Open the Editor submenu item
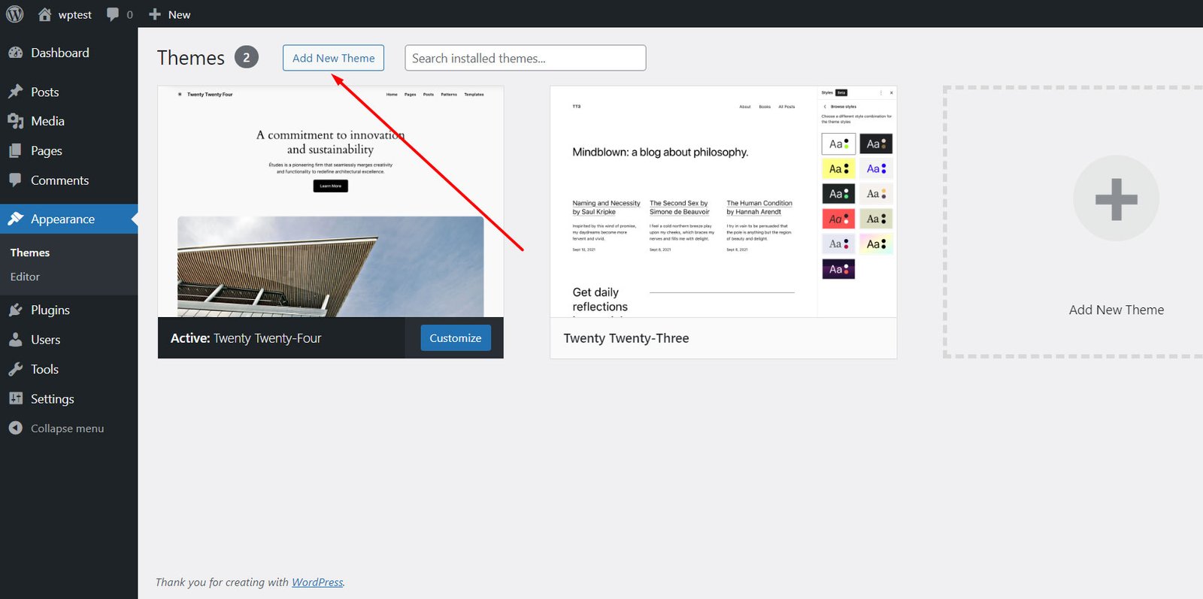 [25, 277]
